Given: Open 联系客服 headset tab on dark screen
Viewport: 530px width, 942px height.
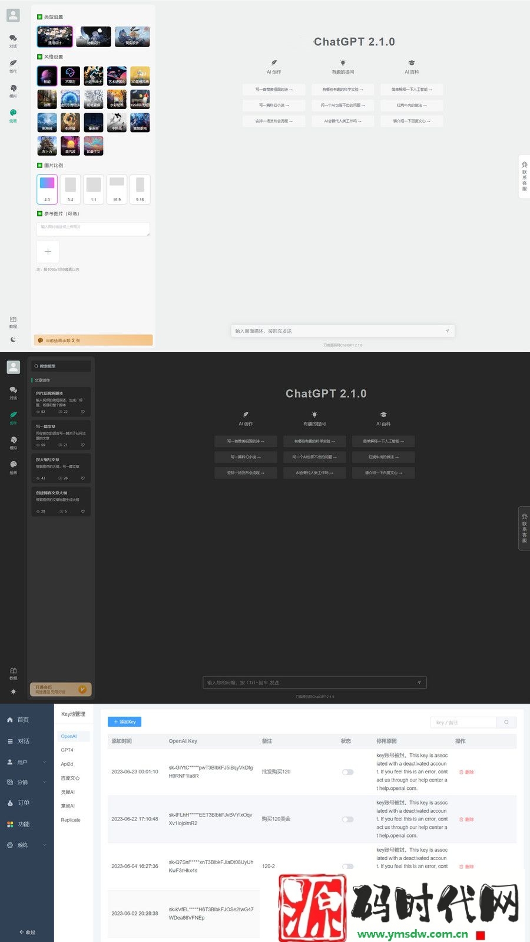Looking at the screenshot, I should [x=524, y=529].
